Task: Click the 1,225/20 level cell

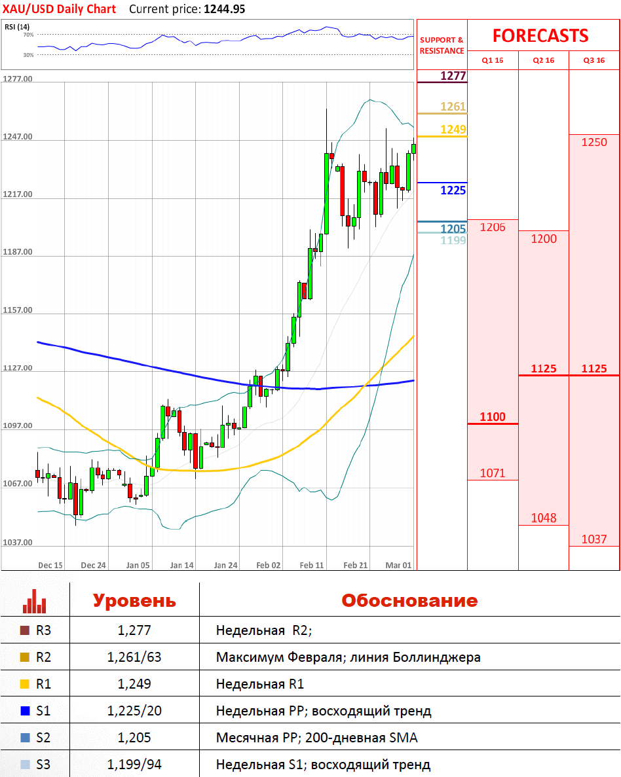Action: [134, 711]
